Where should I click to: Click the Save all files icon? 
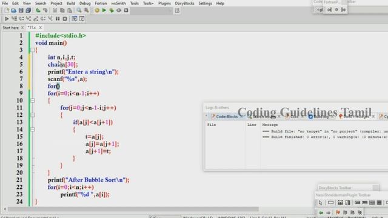click(28, 10)
